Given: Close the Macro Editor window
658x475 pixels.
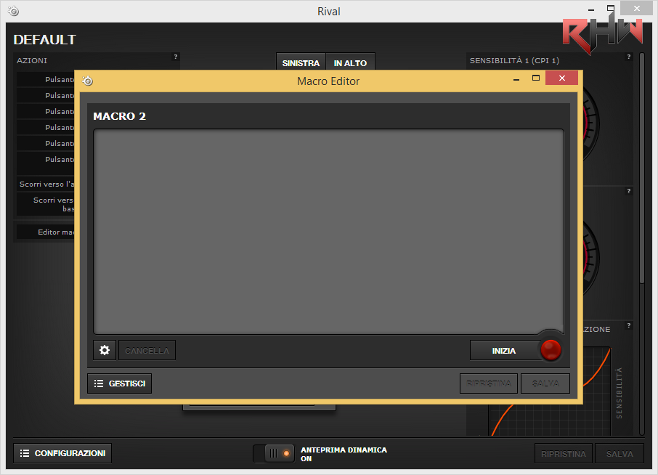Looking at the screenshot, I should (x=562, y=78).
